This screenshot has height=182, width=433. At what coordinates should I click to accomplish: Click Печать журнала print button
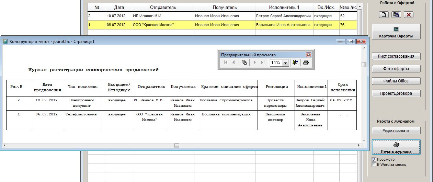pyautogui.click(x=396, y=148)
